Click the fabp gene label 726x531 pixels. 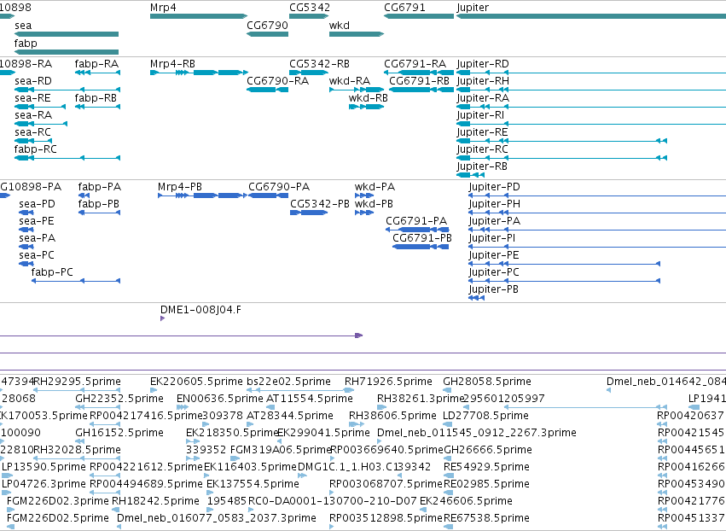coord(26,43)
